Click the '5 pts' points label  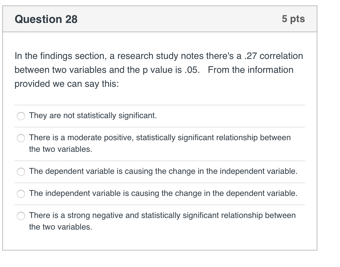(293, 19)
